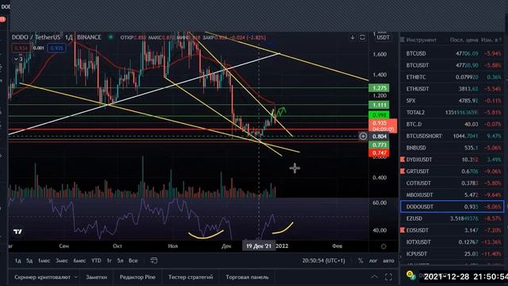Select the IOTXUSDT watchlist row
This screenshot has height=286, width=508.
[x=452, y=242]
